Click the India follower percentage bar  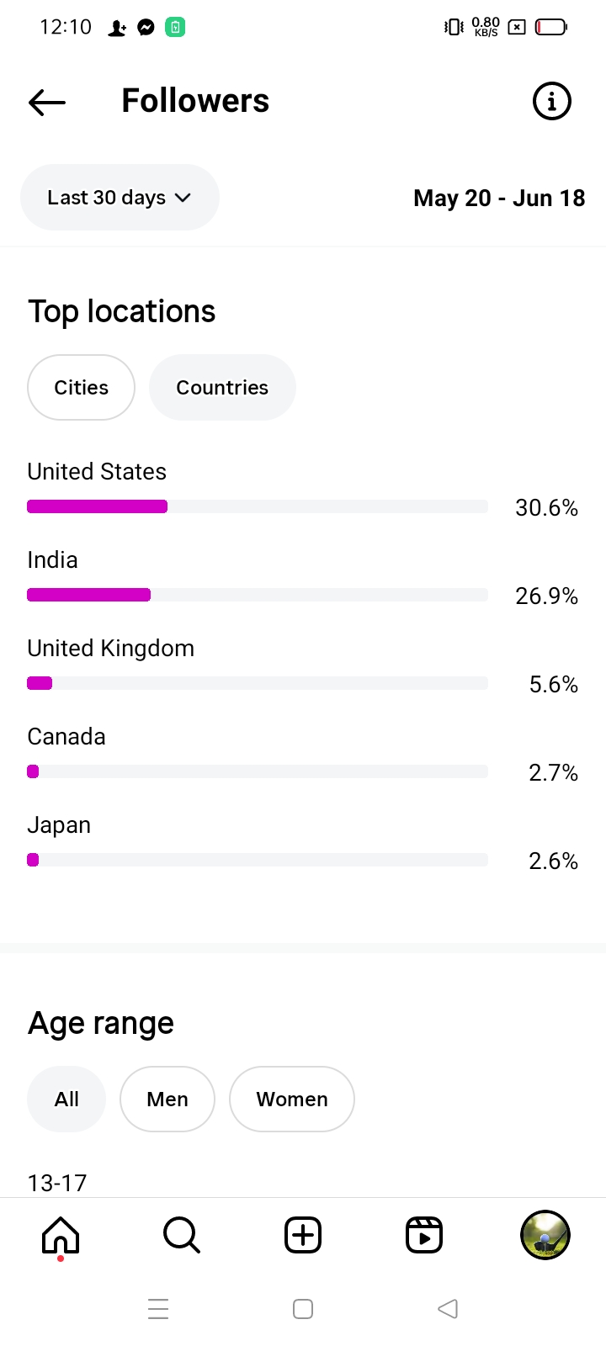click(258, 595)
